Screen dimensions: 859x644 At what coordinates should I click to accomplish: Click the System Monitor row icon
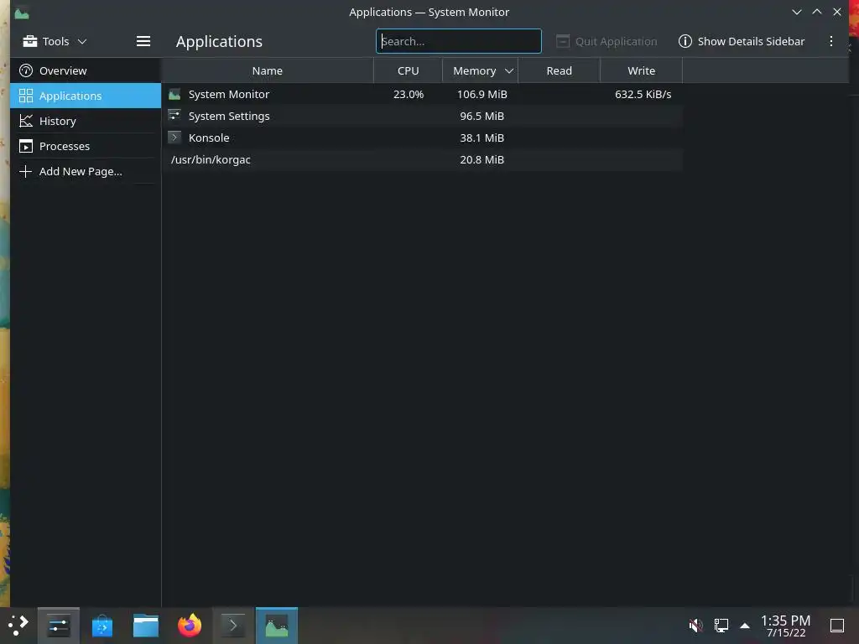174,94
